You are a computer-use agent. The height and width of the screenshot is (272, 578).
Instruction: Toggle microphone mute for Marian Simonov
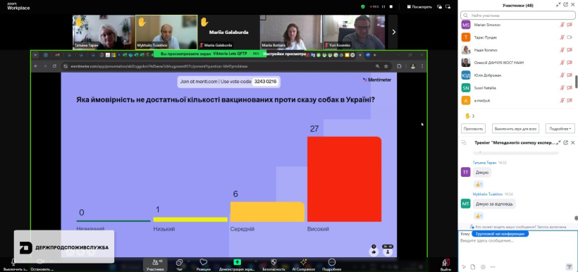click(x=562, y=25)
